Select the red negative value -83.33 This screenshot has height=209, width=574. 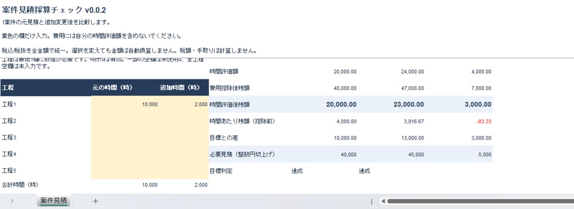coord(484,121)
